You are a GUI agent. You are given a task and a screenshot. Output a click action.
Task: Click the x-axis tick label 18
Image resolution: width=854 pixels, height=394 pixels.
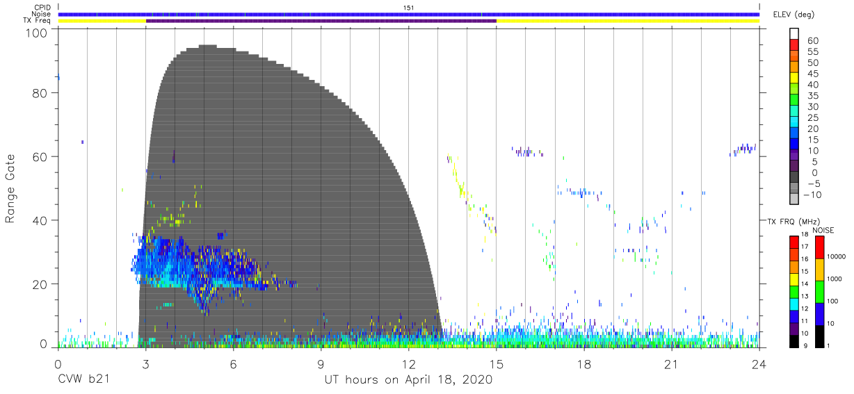click(x=584, y=363)
